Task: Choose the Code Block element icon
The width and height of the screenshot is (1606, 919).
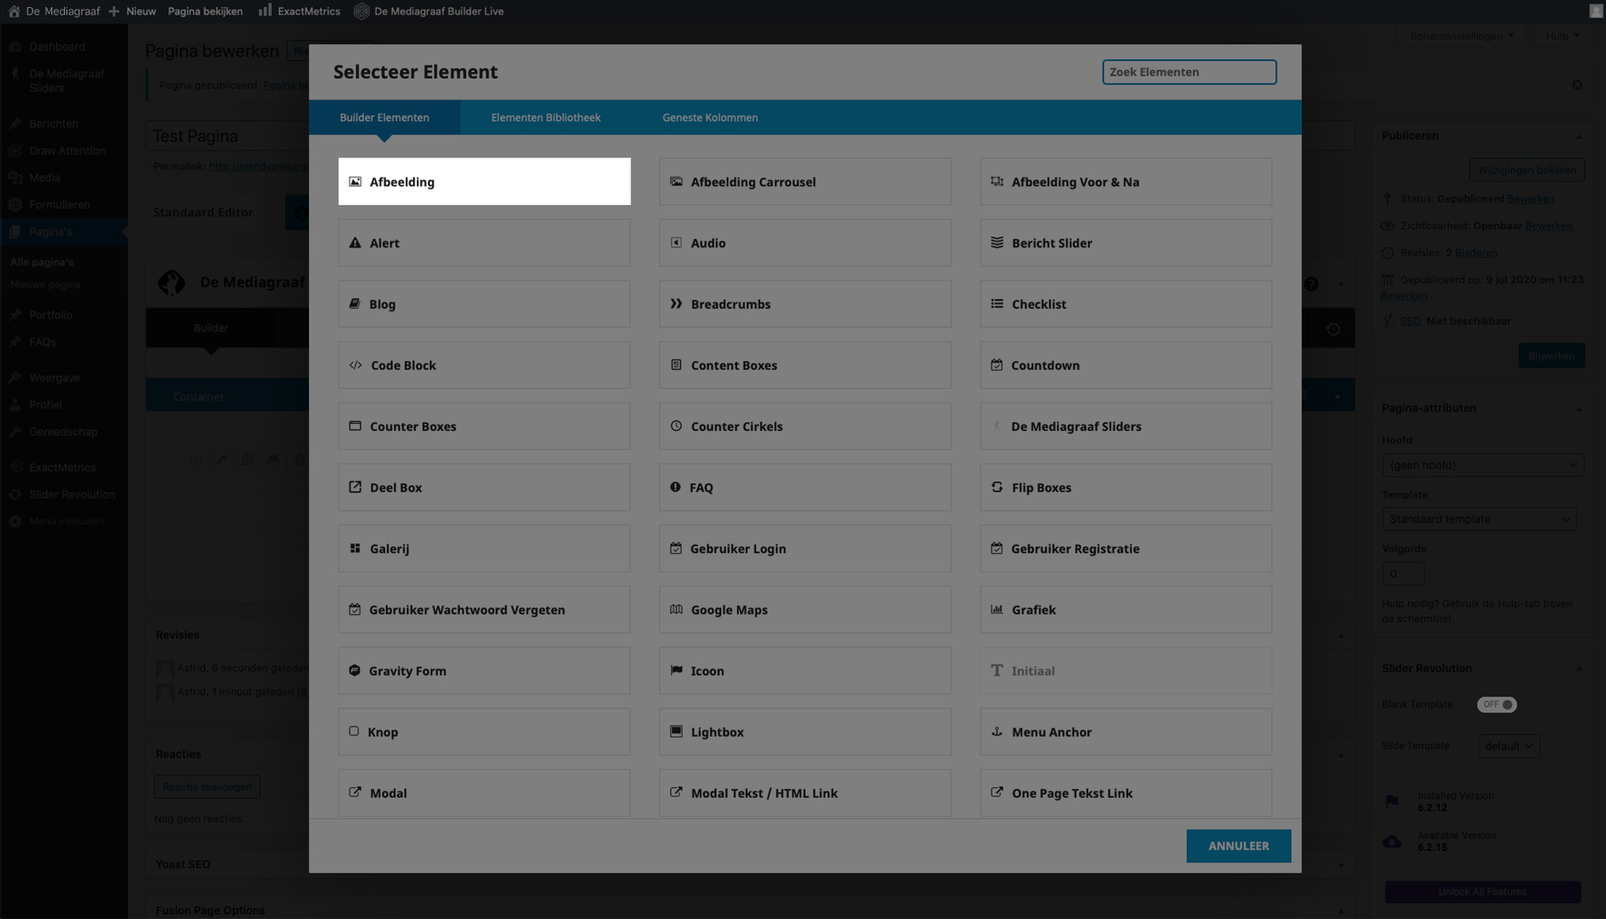Action: coord(355,365)
